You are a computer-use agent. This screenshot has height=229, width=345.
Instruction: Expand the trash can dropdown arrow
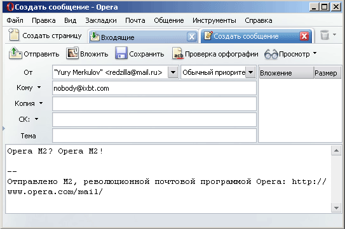334,34
